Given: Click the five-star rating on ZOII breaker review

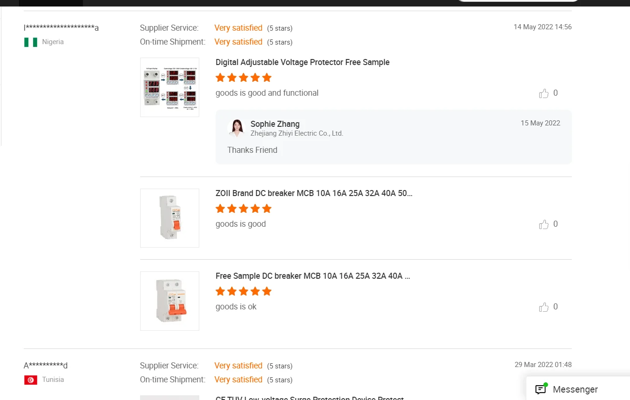Looking at the screenshot, I should pyautogui.click(x=243, y=209).
